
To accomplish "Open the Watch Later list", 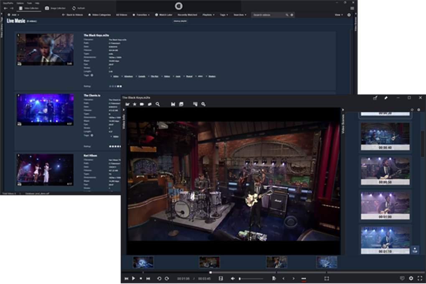I will [x=164, y=15].
